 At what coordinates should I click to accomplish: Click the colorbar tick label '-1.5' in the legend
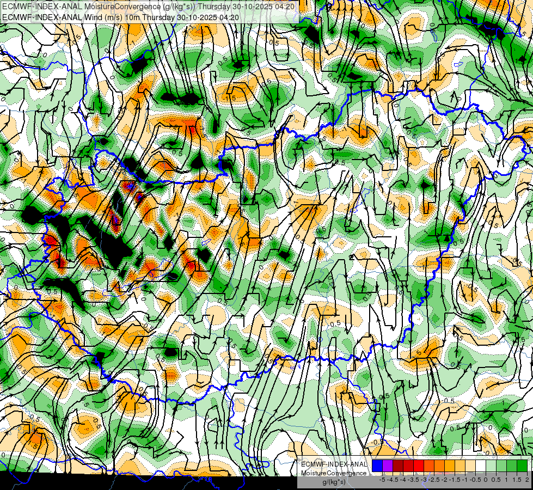point(455,480)
